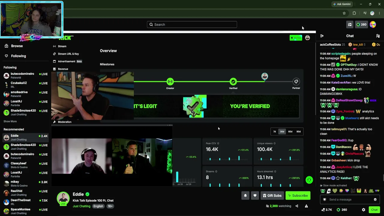Send the rainbow heart quick emote
The height and width of the screenshot is (216, 384).
pos(347,191)
